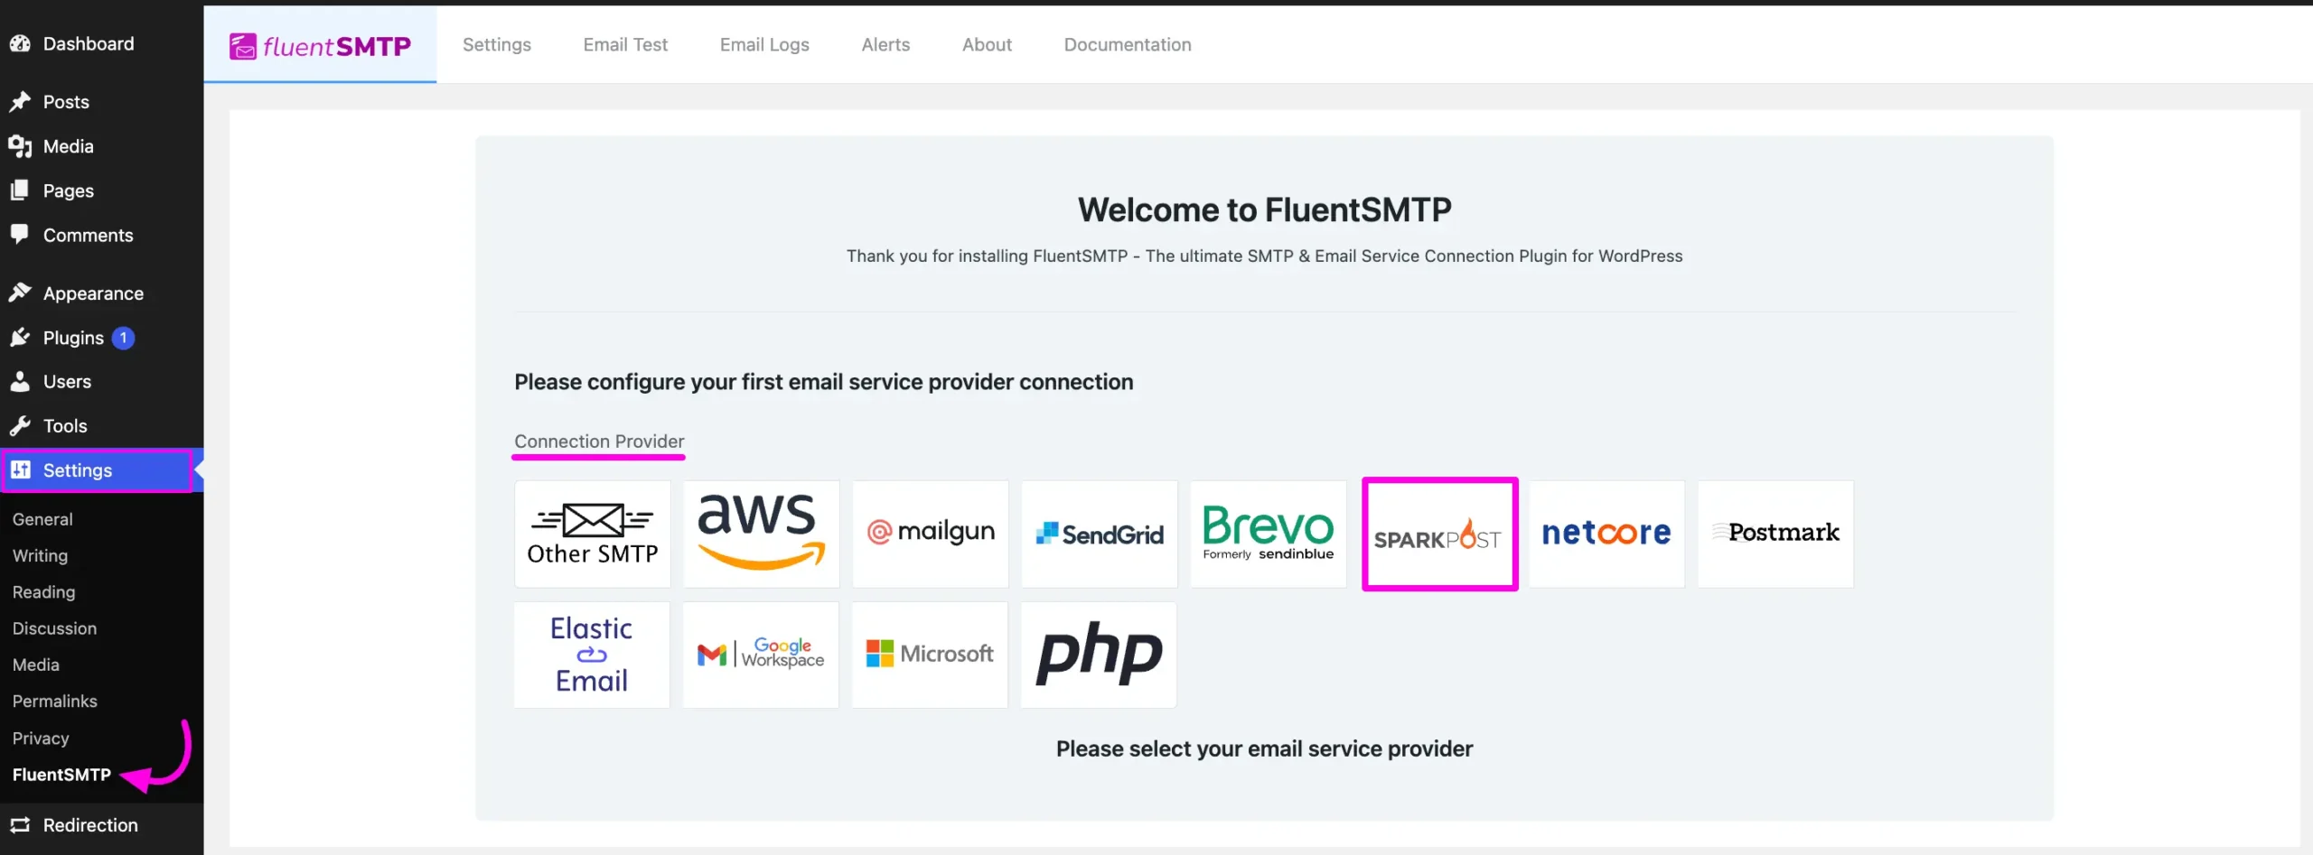The height and width of the screenshot is (855, 2313).
Task: Click the Pages document icon
Action: (x=19, y=190)
